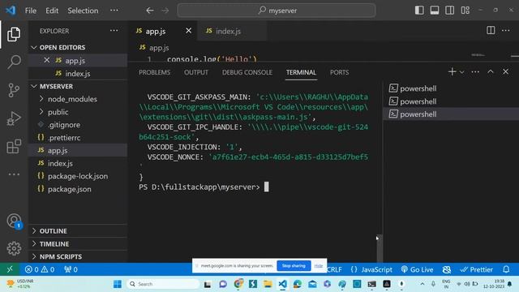Open the Explorer view in activity bar
Viewport: 519px width, 292px height.
[x=14, y=34]
